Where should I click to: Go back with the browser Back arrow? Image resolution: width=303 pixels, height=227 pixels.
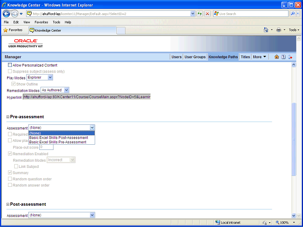(x=6, y=14)
